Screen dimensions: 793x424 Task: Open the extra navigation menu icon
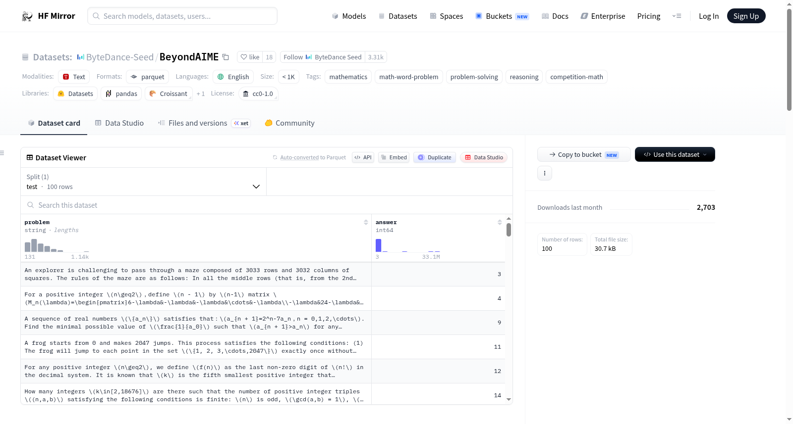tap(677, 16)
